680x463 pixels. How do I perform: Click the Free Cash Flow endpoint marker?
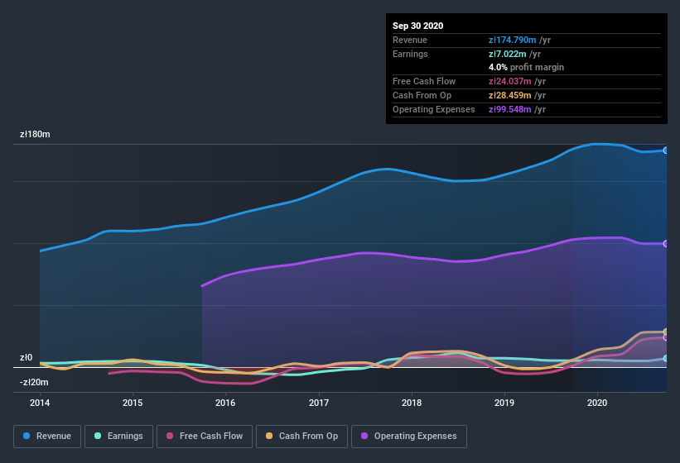(x=666, y=337)
